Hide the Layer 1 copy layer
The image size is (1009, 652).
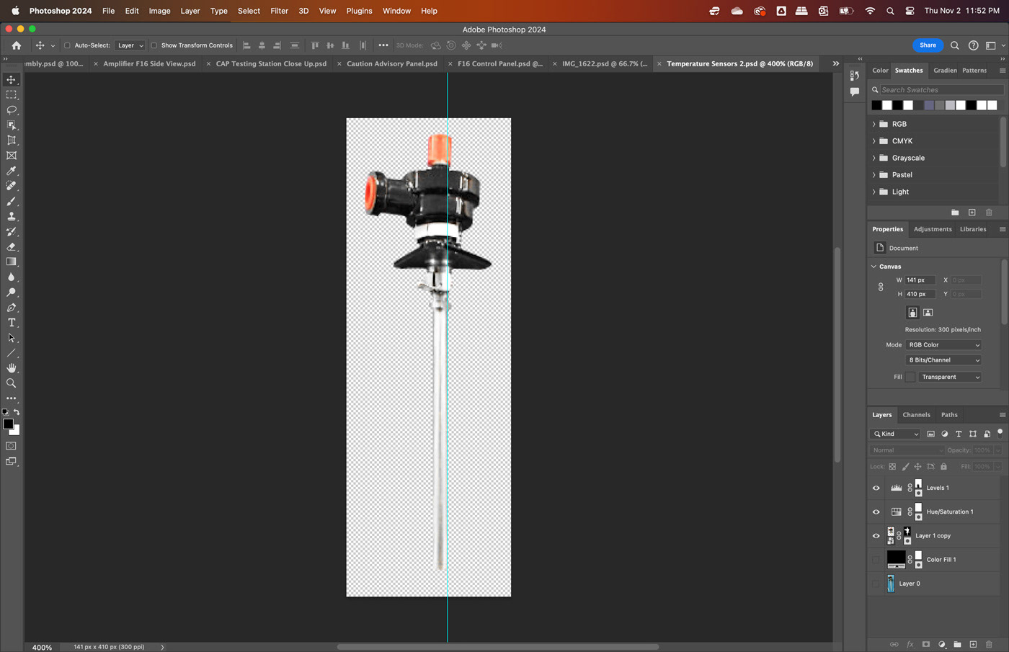coord(876,536)
